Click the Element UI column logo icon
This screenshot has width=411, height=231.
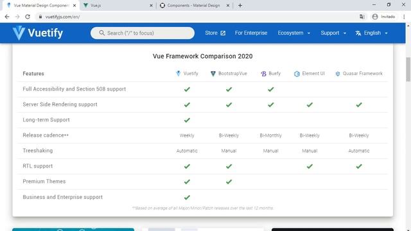coord(297,74)
